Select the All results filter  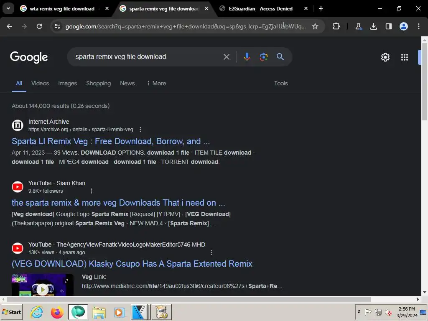tap(19, 83)
